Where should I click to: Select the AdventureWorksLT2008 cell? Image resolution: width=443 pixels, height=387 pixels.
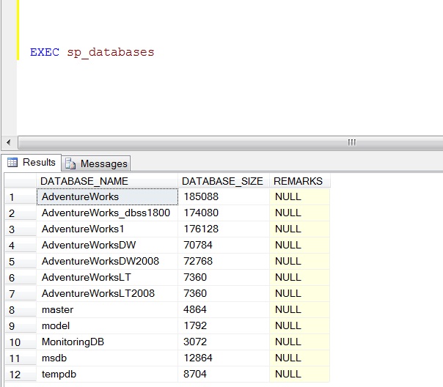click(x=107, y=293)
